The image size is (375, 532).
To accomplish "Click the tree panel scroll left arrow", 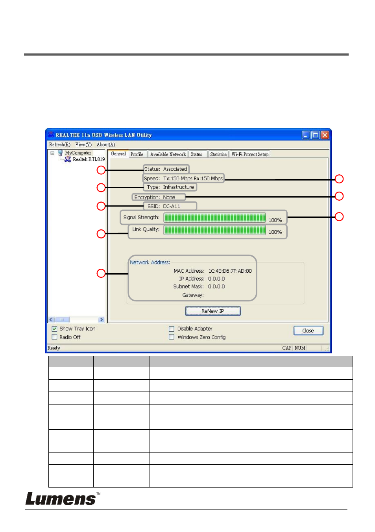I will coord(51,320).
